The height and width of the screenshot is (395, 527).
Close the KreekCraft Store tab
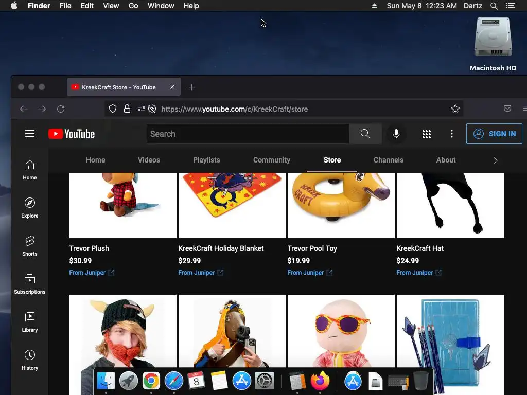click(x=172, y=87)
